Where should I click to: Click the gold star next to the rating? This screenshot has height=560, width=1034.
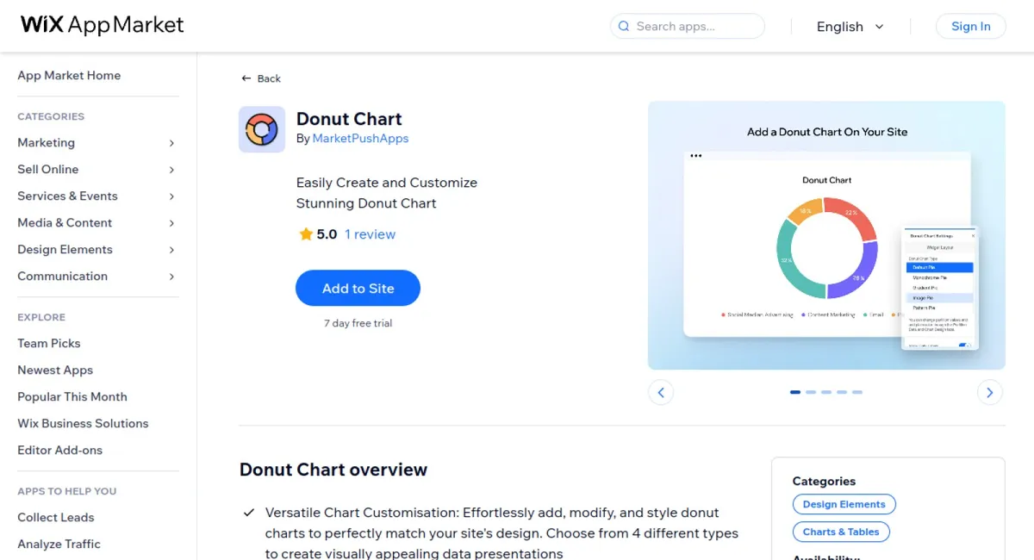pos(304,233)
